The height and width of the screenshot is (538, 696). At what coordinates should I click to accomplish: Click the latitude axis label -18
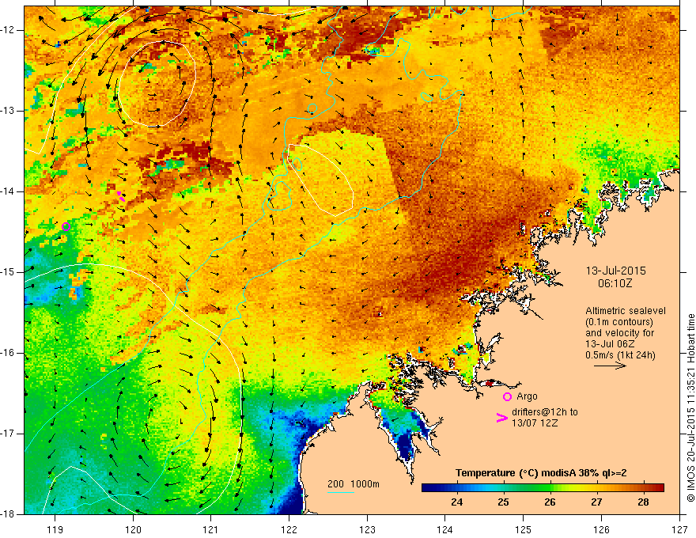pos(9,514)
